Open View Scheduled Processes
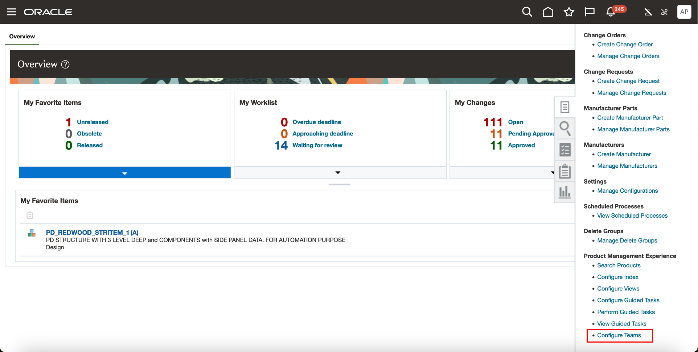The image size is (698, 352). pyautogui.click(x=632, y=216)
